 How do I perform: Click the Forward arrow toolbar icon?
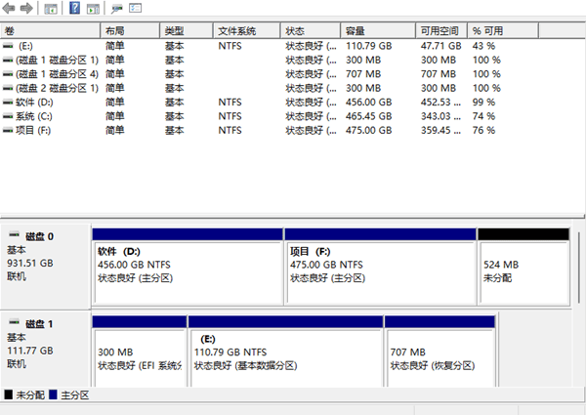(26, 8)
